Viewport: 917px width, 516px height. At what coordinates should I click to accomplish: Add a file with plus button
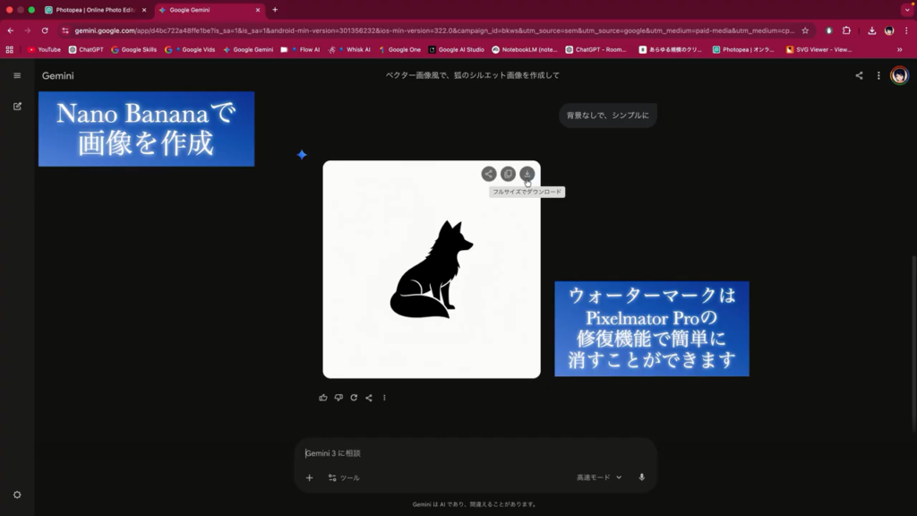310,477
